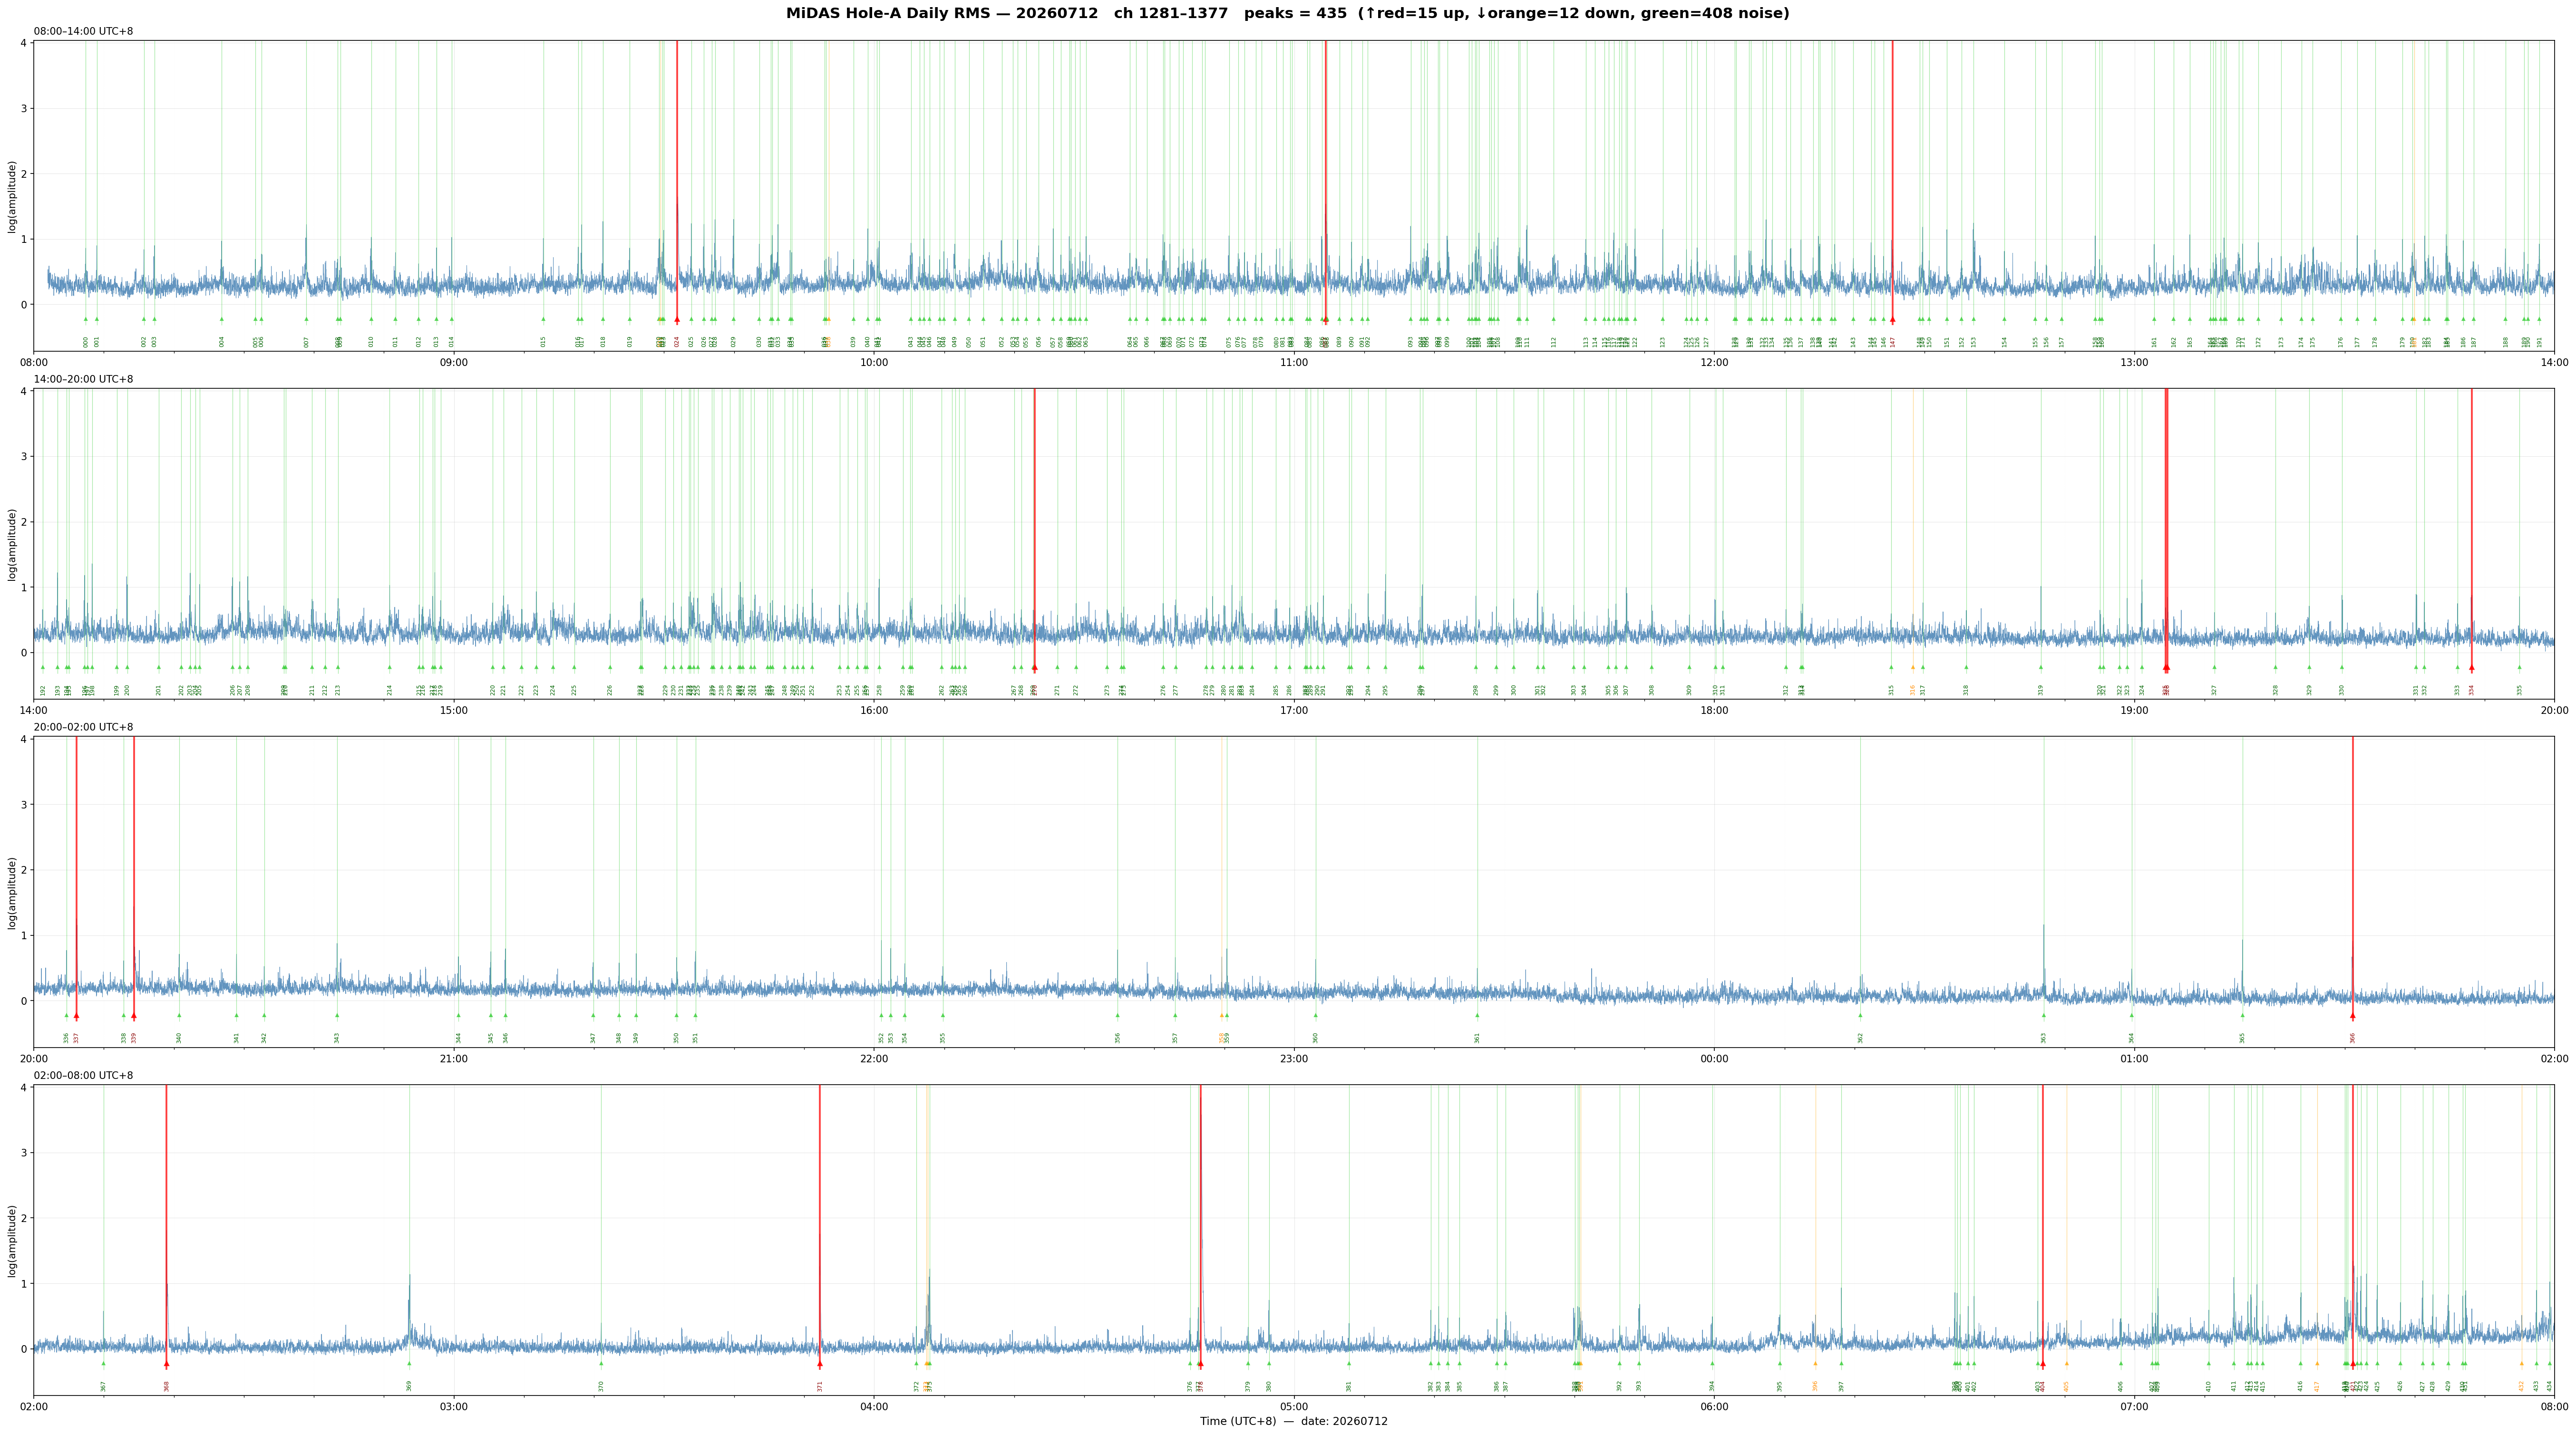Click the 23:00 time tick label

click(1294, 1059)
